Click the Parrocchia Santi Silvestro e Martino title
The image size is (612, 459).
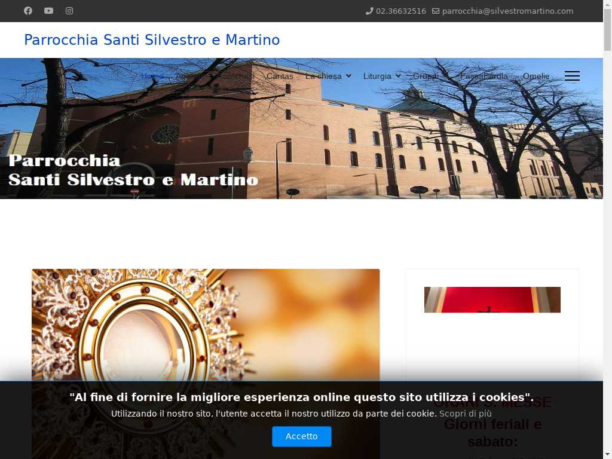tap(152, 40)
